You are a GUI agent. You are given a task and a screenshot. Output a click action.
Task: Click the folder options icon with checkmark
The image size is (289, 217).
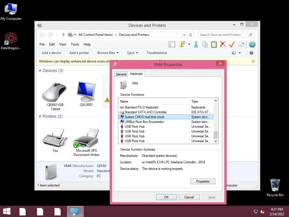click(x=182, y=44)
